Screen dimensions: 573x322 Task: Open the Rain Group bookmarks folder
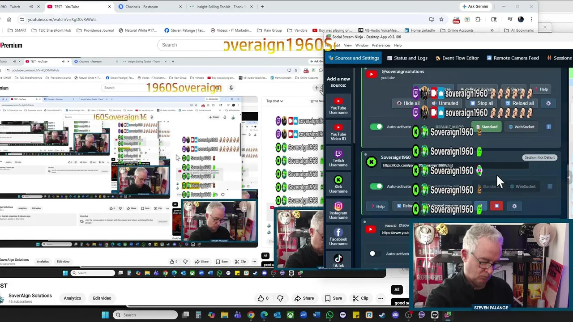[269, 30]
